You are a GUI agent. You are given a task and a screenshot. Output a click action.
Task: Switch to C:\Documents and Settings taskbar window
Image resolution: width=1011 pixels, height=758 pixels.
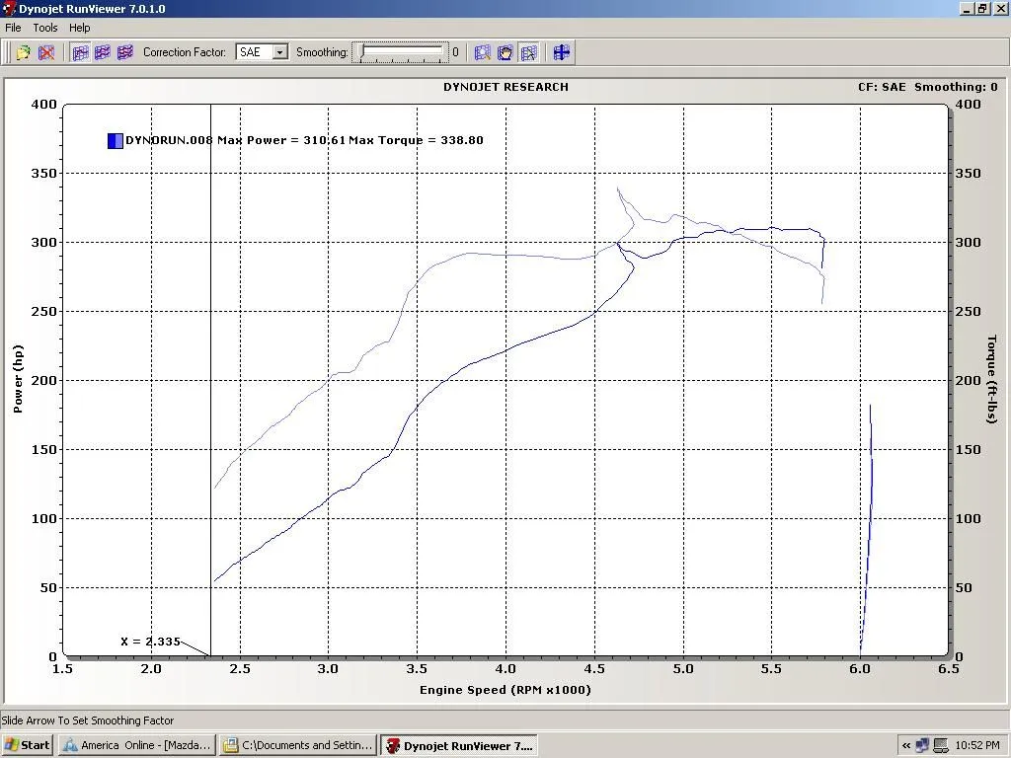click(297, 745)
